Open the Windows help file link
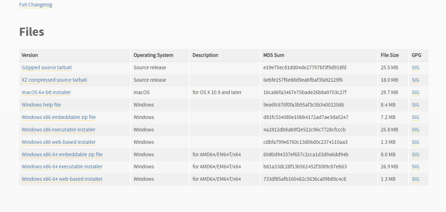 tap(41, 105)
